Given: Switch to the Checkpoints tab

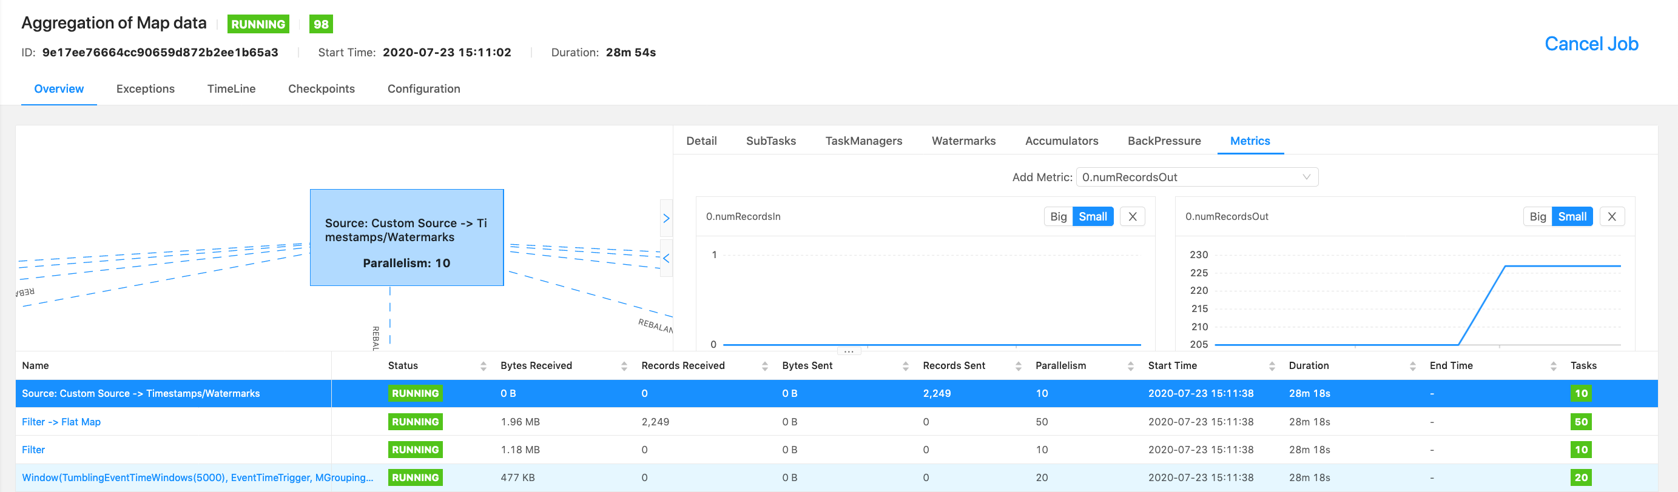Looking at the screenshot, I should click(x=321, y=89).
